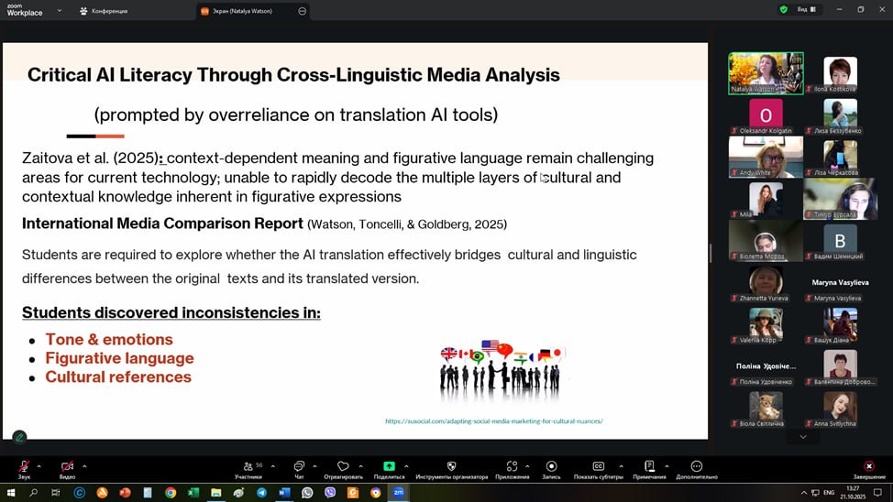Open the Чат chat panel
Image resolution: width=893 pixels, height=502 pixels.
coord(299,469)
